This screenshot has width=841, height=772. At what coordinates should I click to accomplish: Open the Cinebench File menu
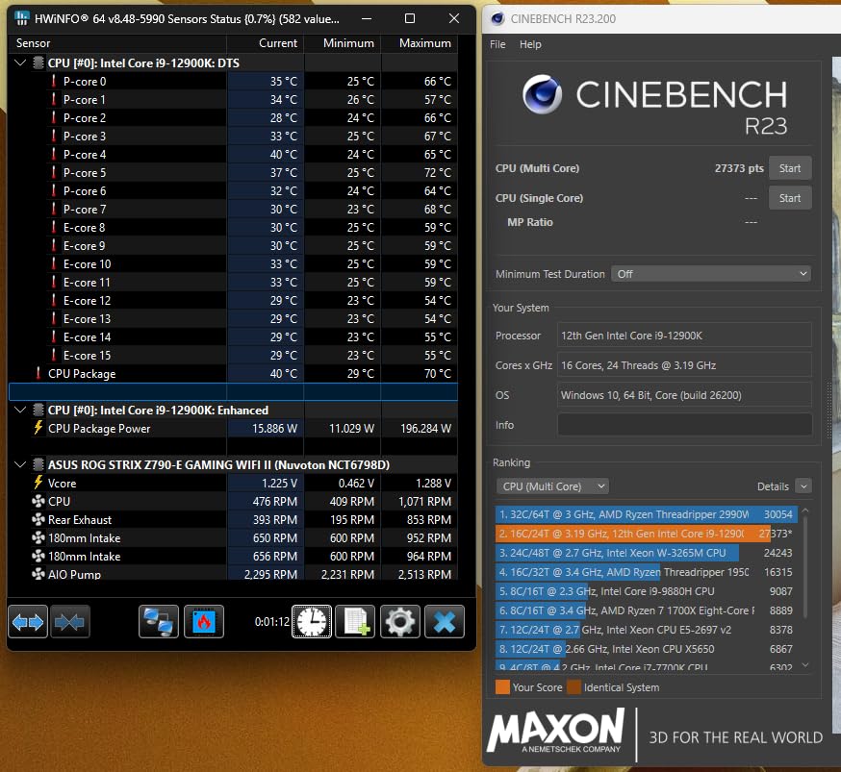point(497,44)
